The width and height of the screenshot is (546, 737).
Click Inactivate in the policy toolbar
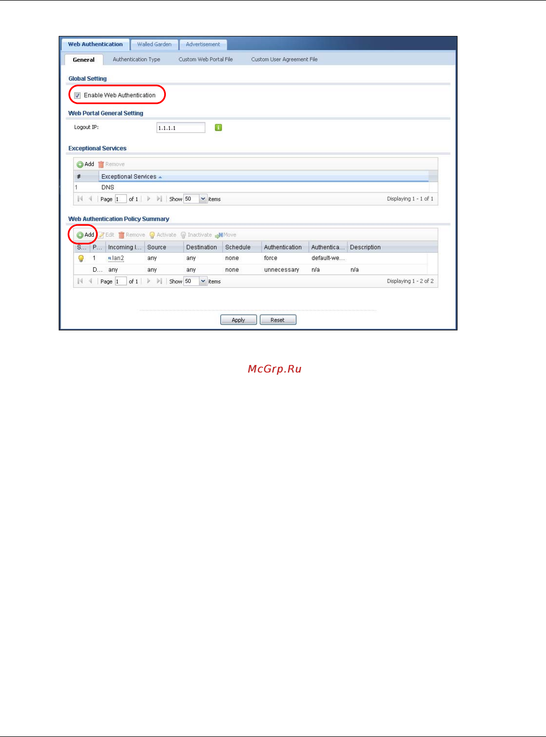coord(196,235)
